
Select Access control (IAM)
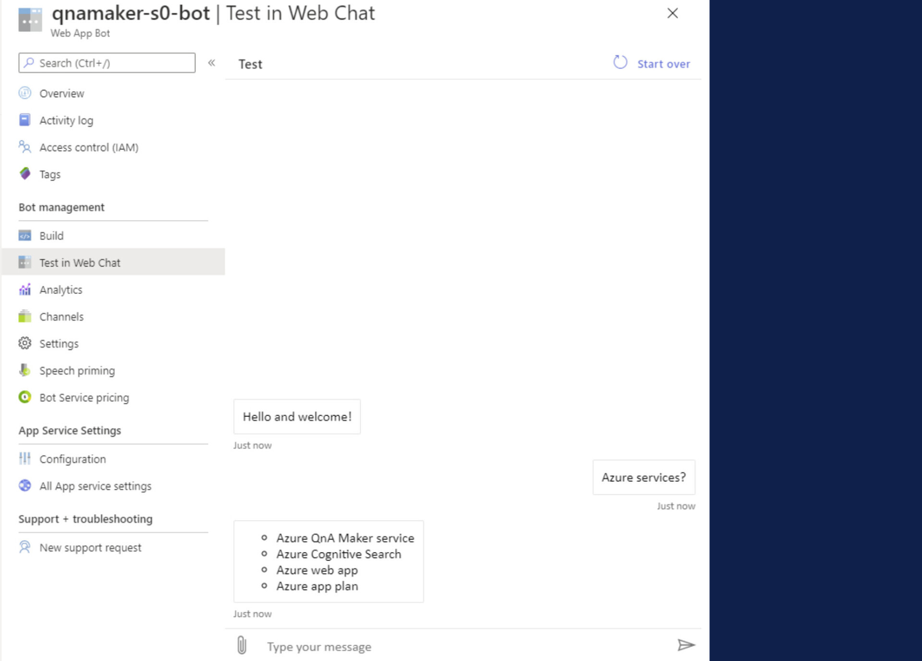(89, 147)
